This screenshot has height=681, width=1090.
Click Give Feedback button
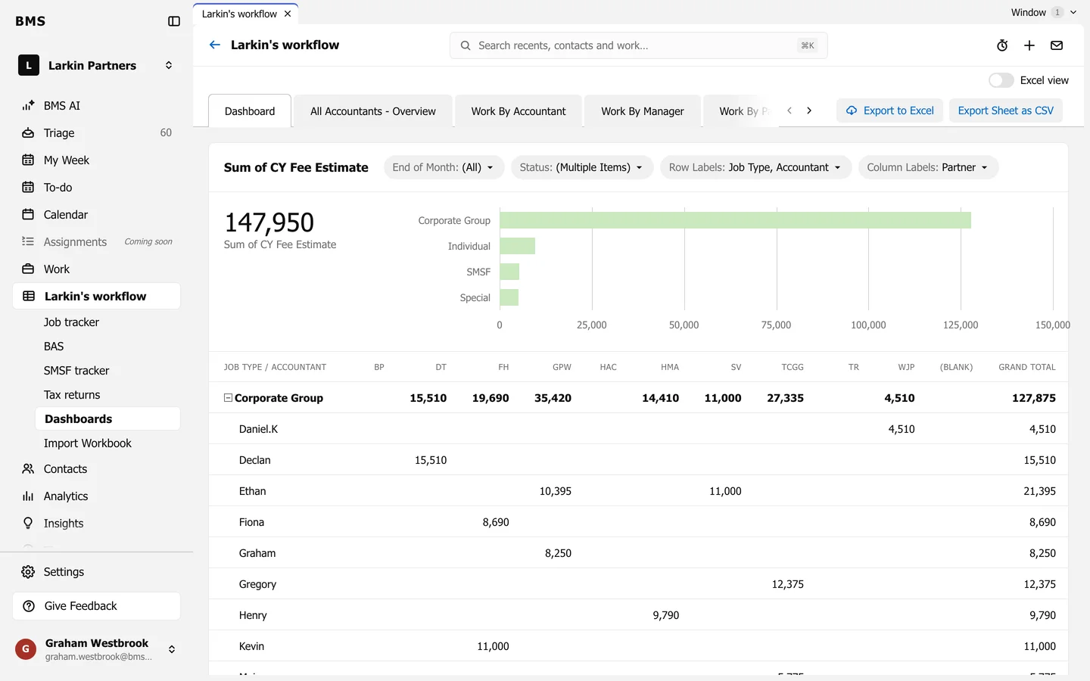click(96, 606)
